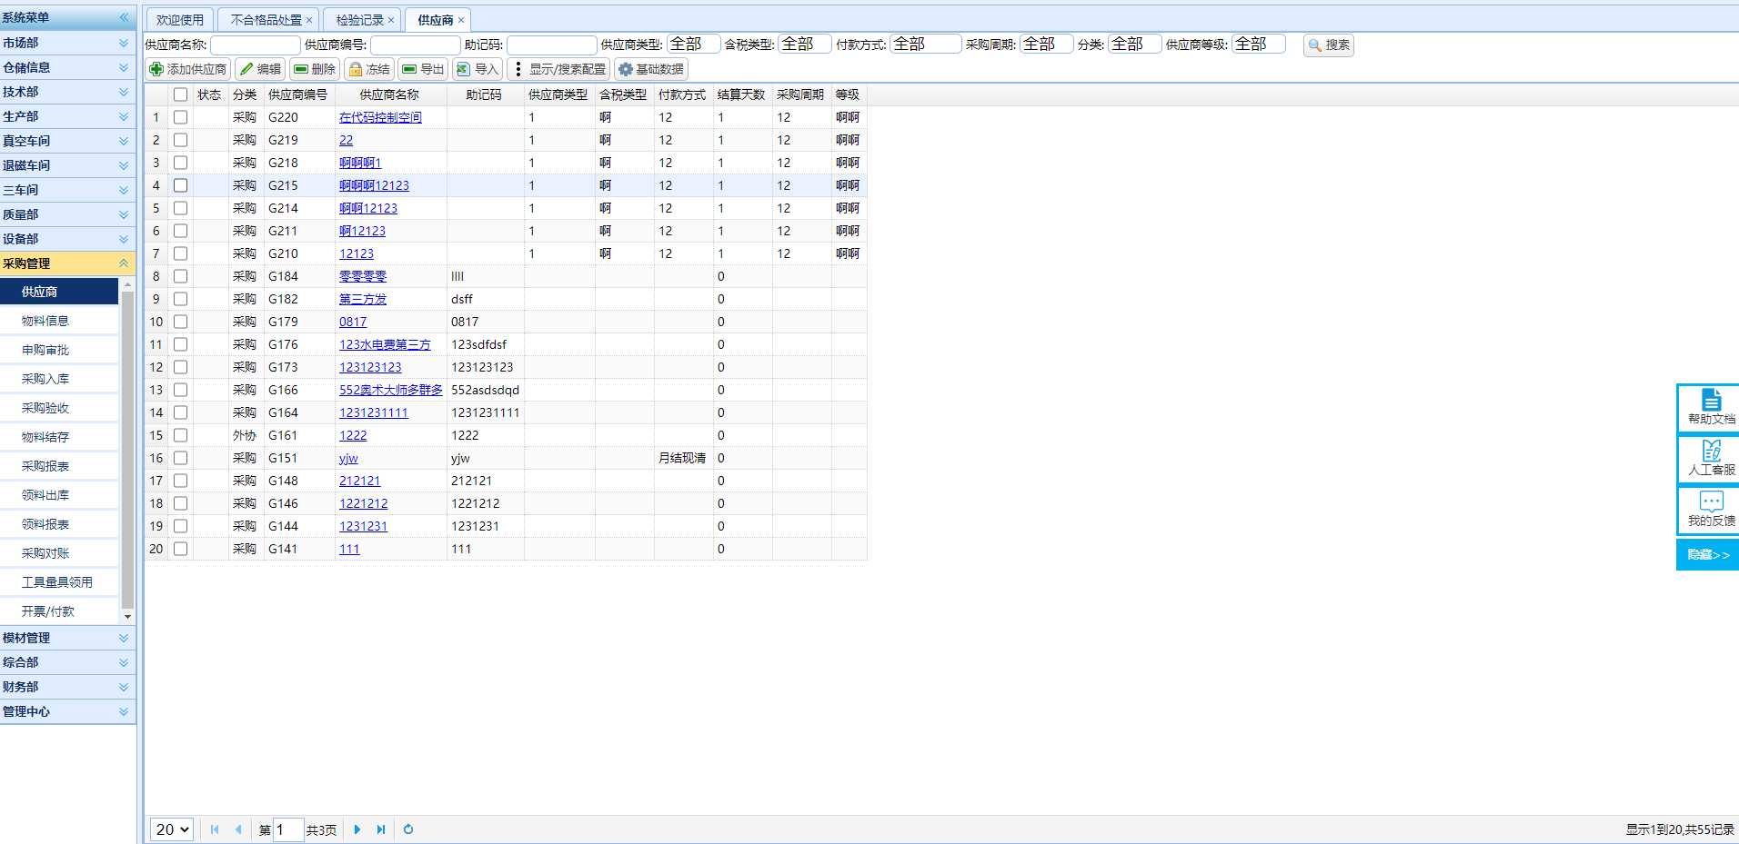Click the magnifier Search icon
This screenshot has width=1739, height=844.
1315,45
